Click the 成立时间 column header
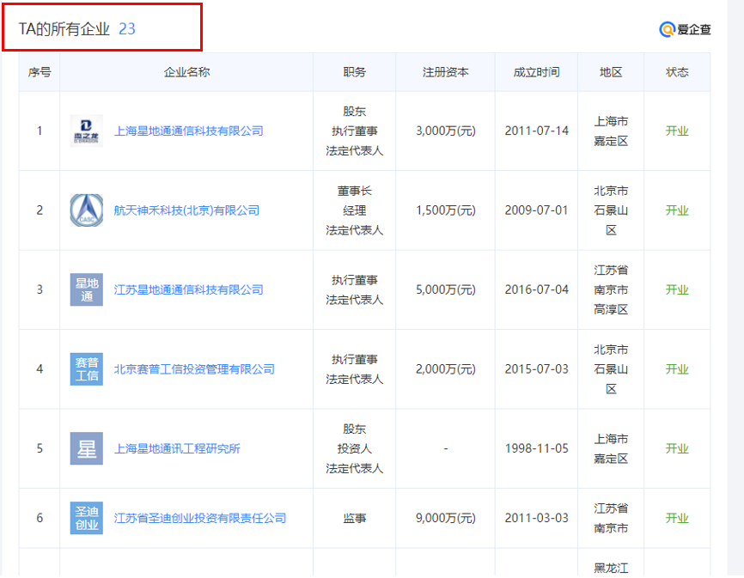Image resolution: width=744 pixels, height=578 pixels. [x=537, y=72]
